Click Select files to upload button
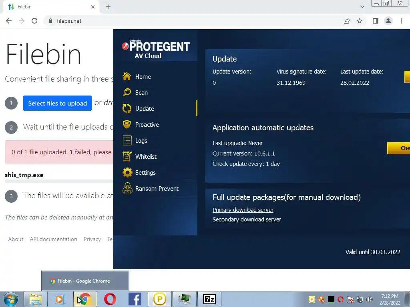 (57, 103)
